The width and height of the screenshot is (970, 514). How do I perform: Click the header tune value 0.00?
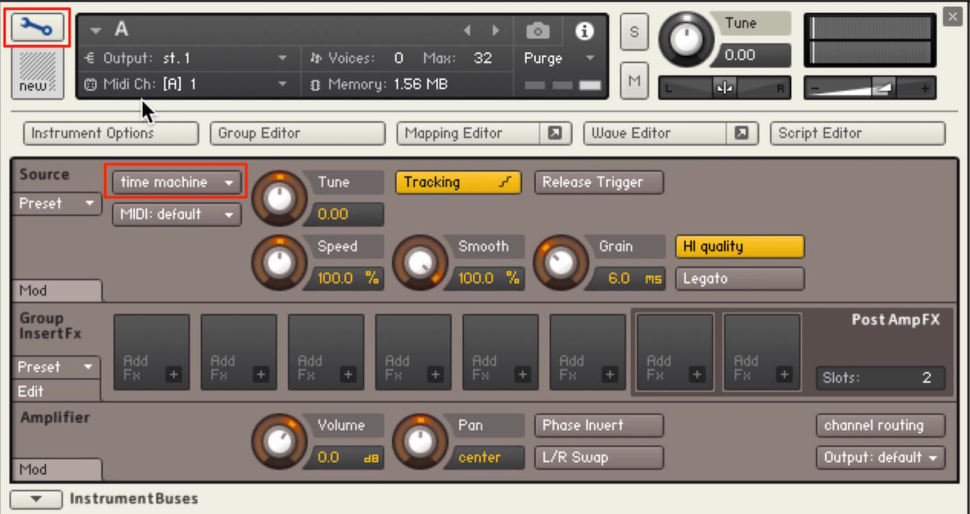[x=753, y=55]
